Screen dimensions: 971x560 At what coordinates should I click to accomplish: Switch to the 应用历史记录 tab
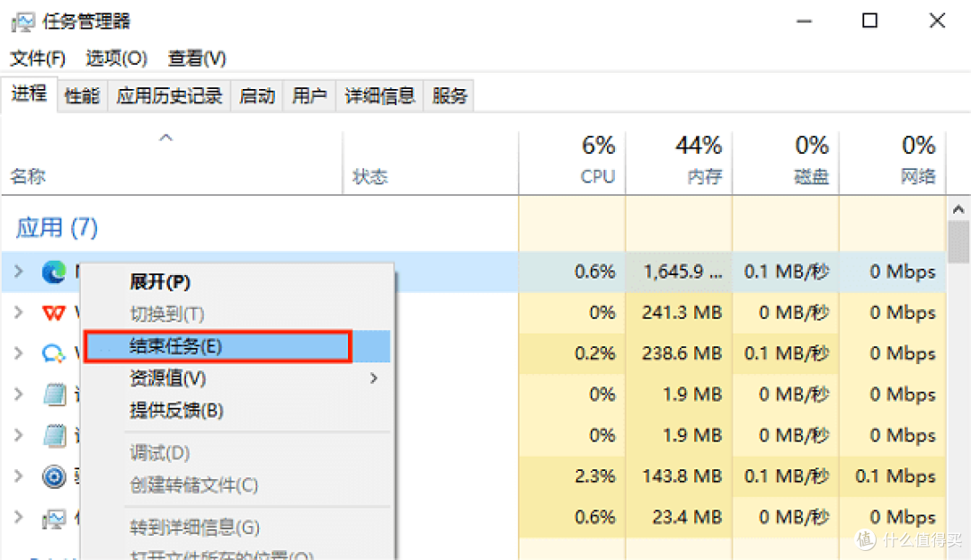[x=169, y=96]
